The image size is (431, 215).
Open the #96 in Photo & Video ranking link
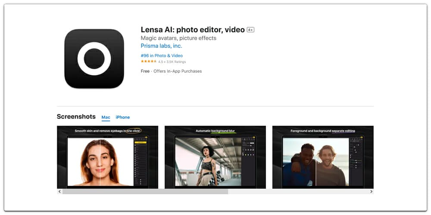pos(162,55)
